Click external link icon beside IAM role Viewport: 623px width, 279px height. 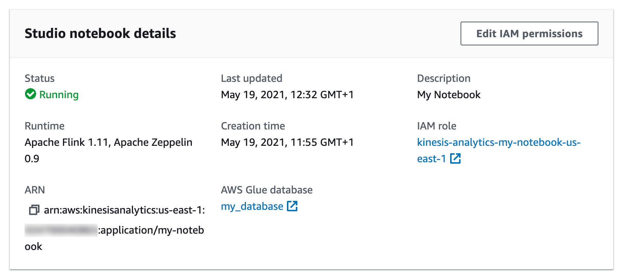[455, 158]
